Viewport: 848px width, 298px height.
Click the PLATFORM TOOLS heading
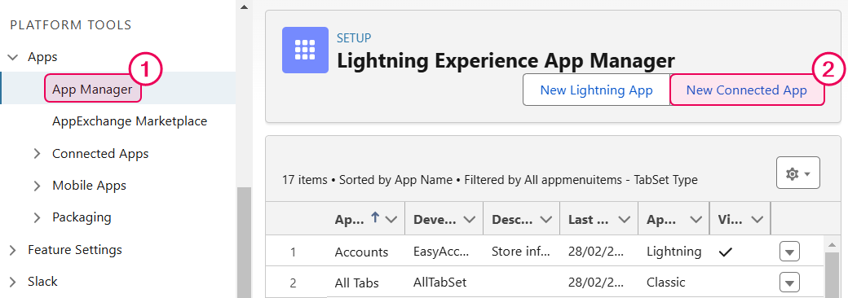[71, 24]
